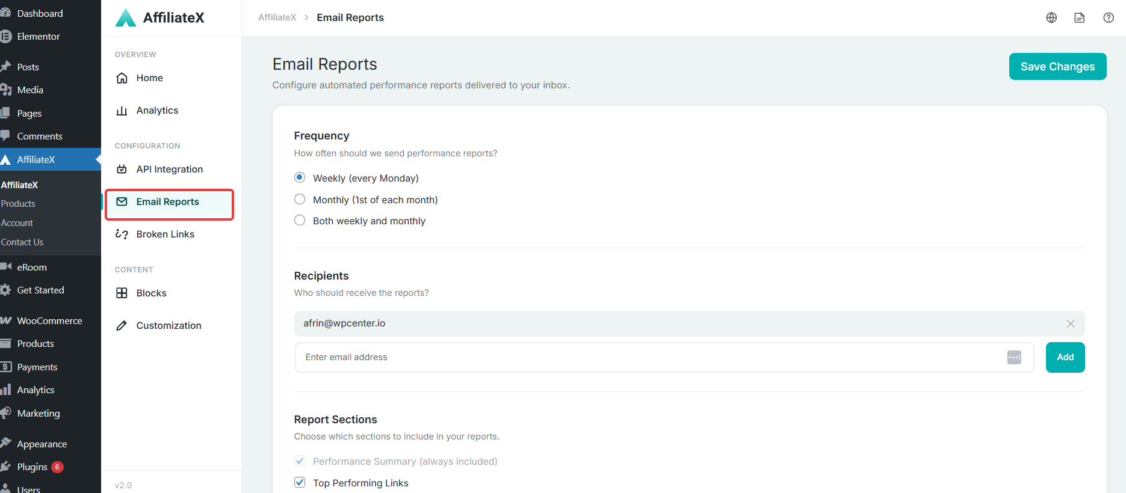Click AffiliateX submenu heading link
1126x493 pixels.
[x=19, y=185]
